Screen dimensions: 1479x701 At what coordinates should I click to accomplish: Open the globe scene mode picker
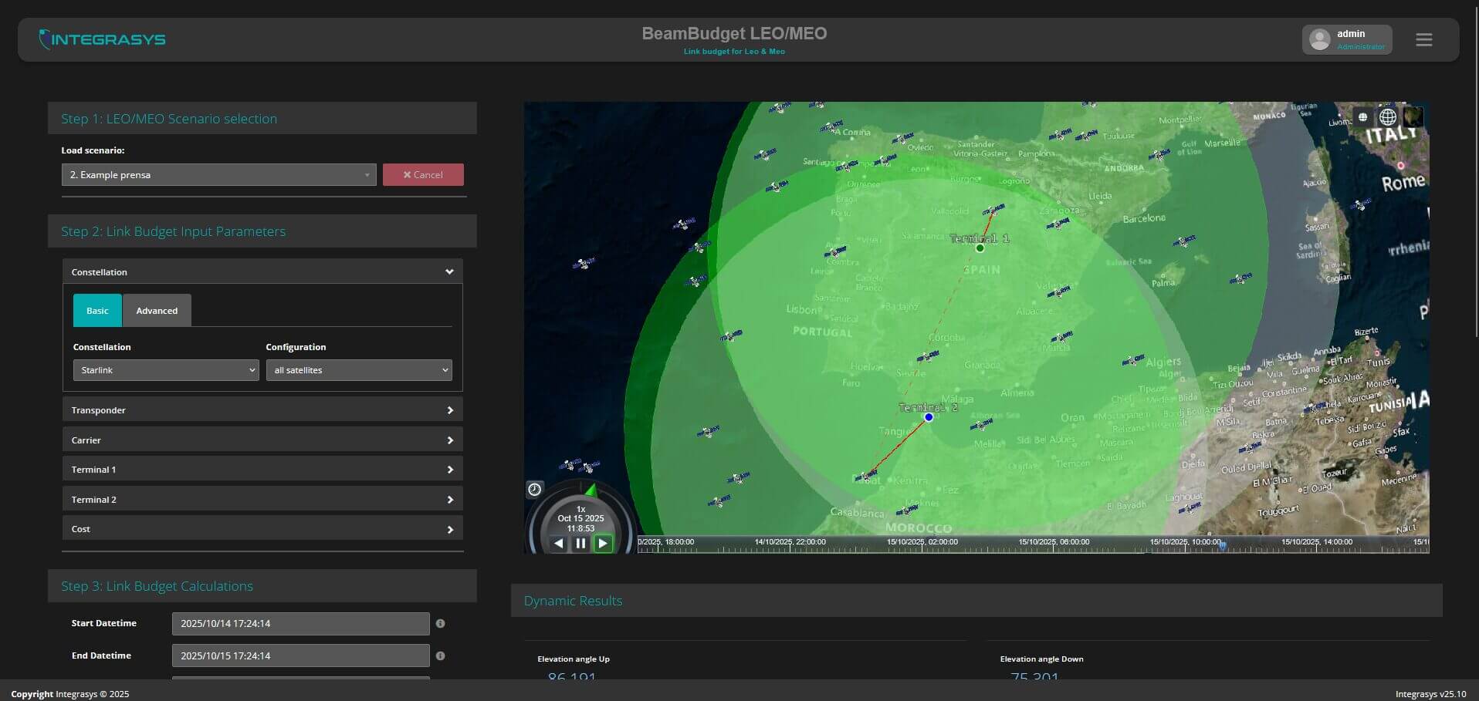[x=1387, y=117]
